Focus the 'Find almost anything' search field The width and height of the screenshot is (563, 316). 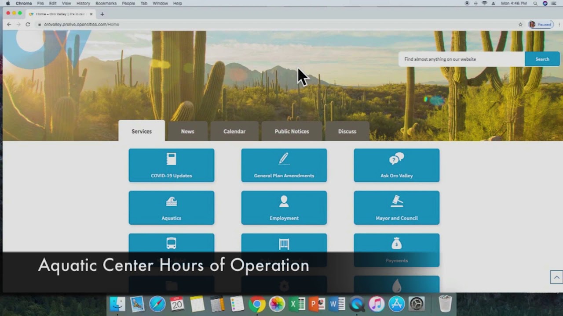tap(461, 59)
